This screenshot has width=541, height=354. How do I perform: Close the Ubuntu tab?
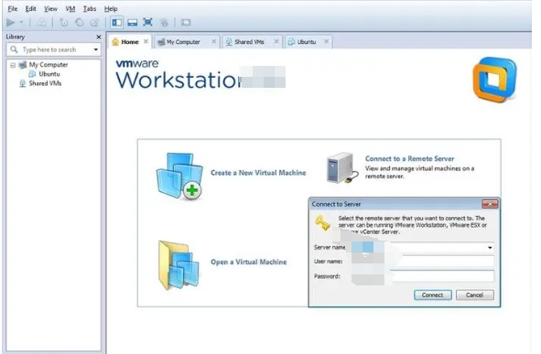pyautogui.click(x=327, y=41)
